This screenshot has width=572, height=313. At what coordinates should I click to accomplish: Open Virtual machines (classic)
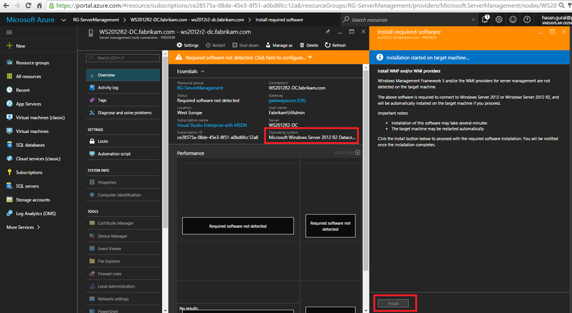[x=40, y=118]
